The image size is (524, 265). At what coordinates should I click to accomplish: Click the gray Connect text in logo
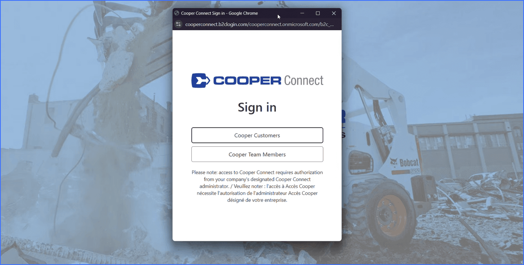point(304,80)
